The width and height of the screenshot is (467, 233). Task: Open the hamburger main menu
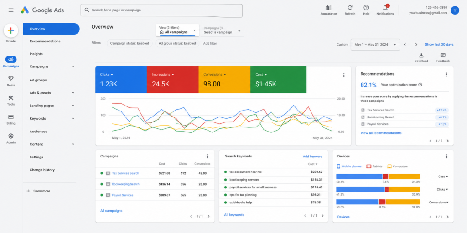pyautogui.click(x=11, y=10)
